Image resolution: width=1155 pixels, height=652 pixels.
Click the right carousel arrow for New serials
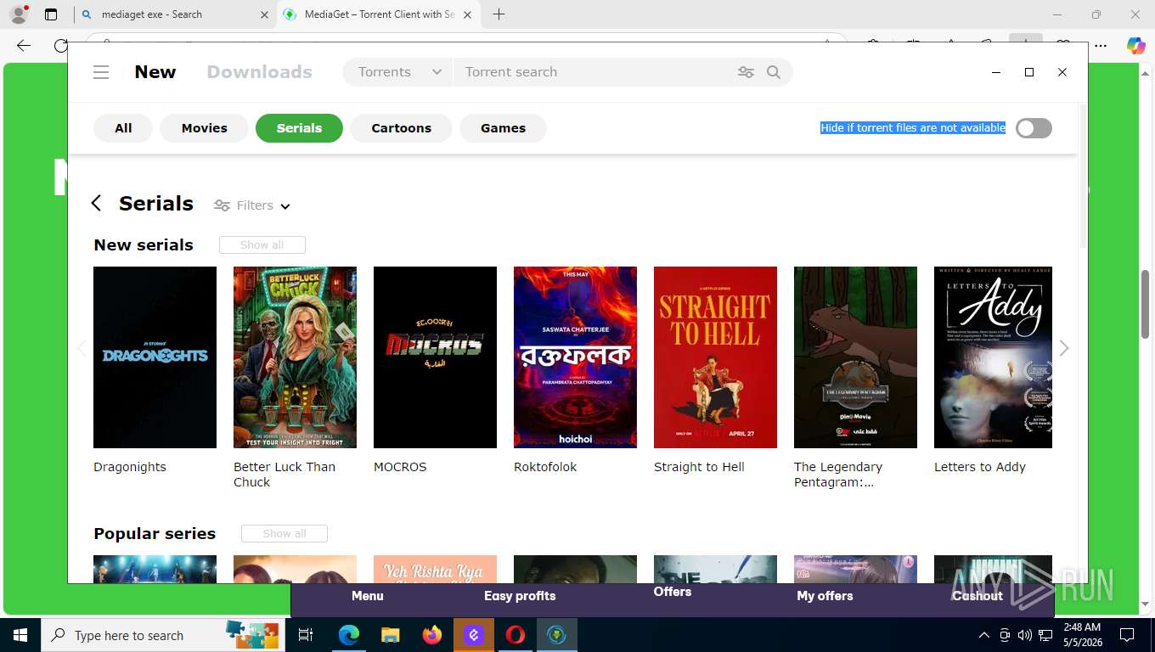tap(1064, 348)
